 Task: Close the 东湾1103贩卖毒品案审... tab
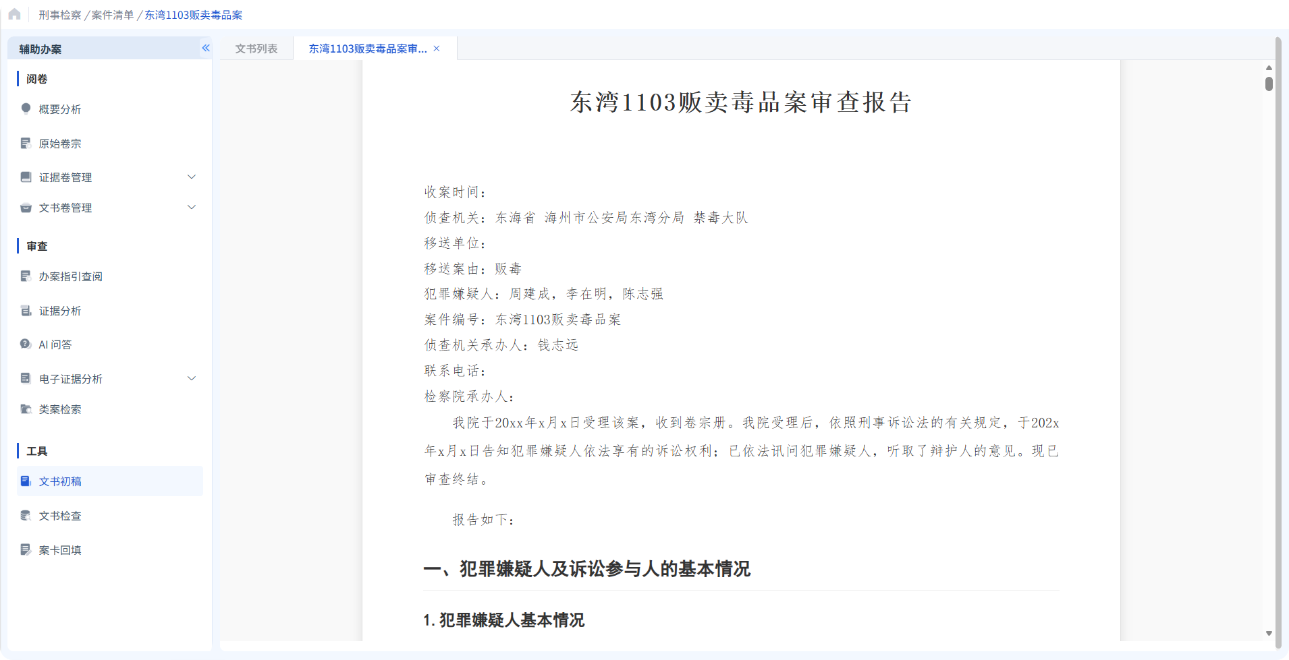437,49
